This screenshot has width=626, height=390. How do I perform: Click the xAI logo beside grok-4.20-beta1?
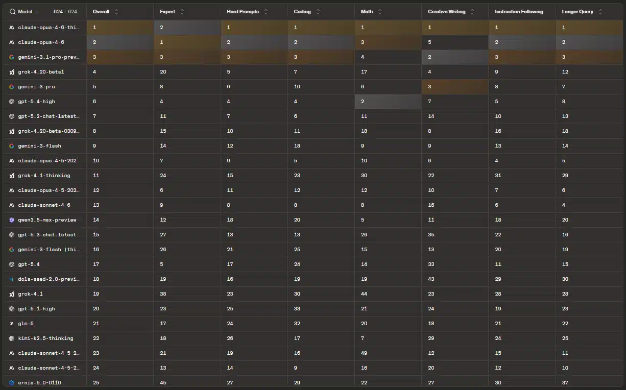point(12,72)
